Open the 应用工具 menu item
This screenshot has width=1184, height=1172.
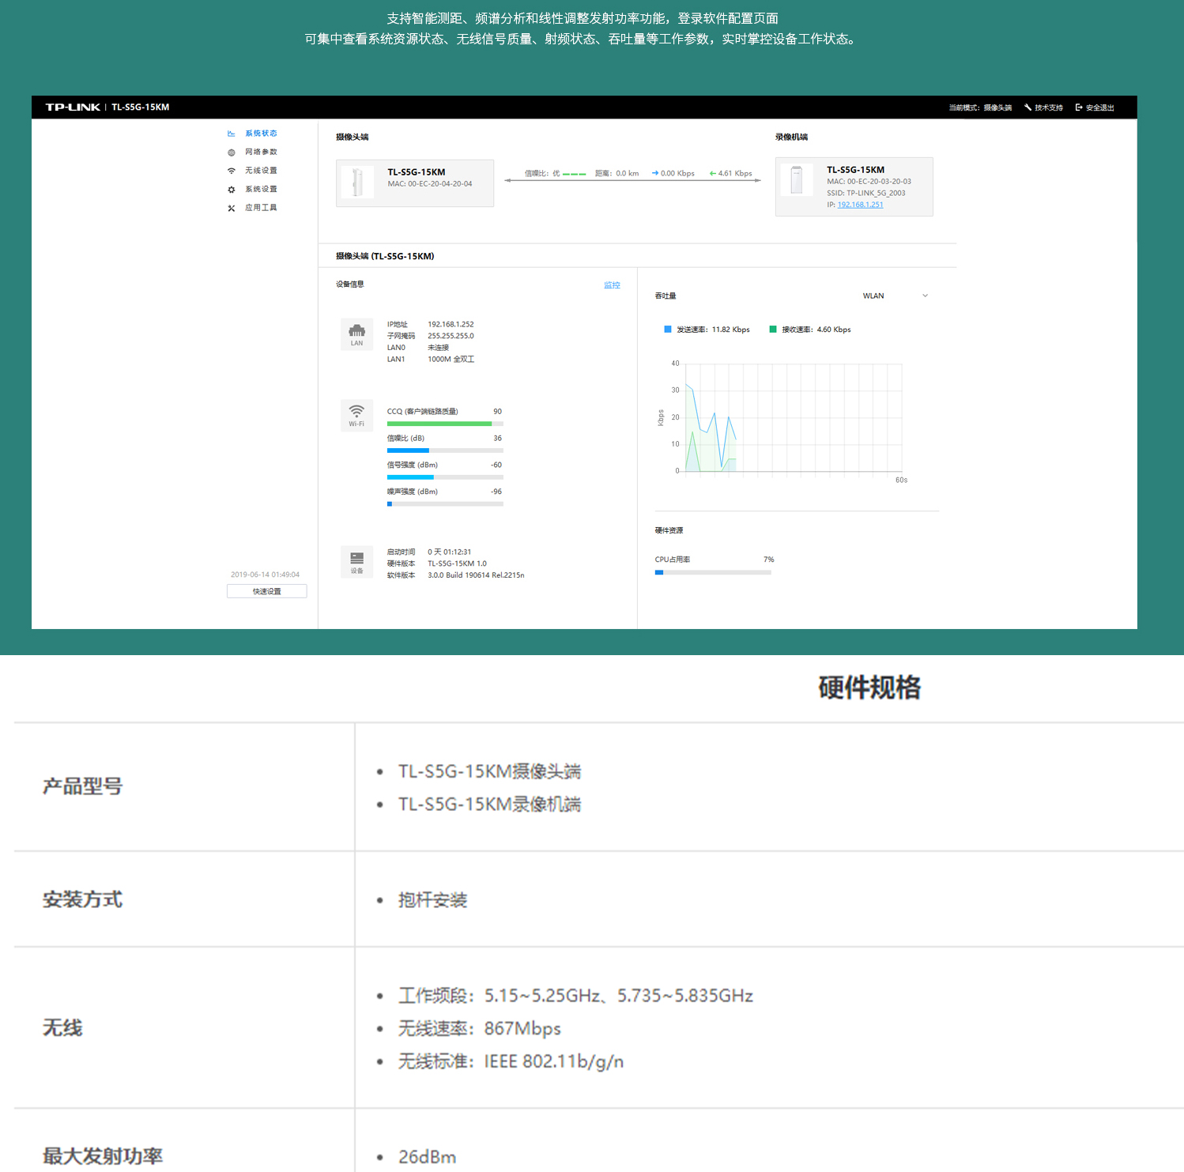click(x=261, y=208)
